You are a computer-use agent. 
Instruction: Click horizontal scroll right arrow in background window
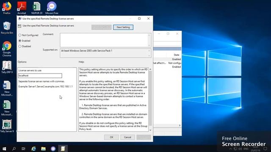tap(180, 125)
